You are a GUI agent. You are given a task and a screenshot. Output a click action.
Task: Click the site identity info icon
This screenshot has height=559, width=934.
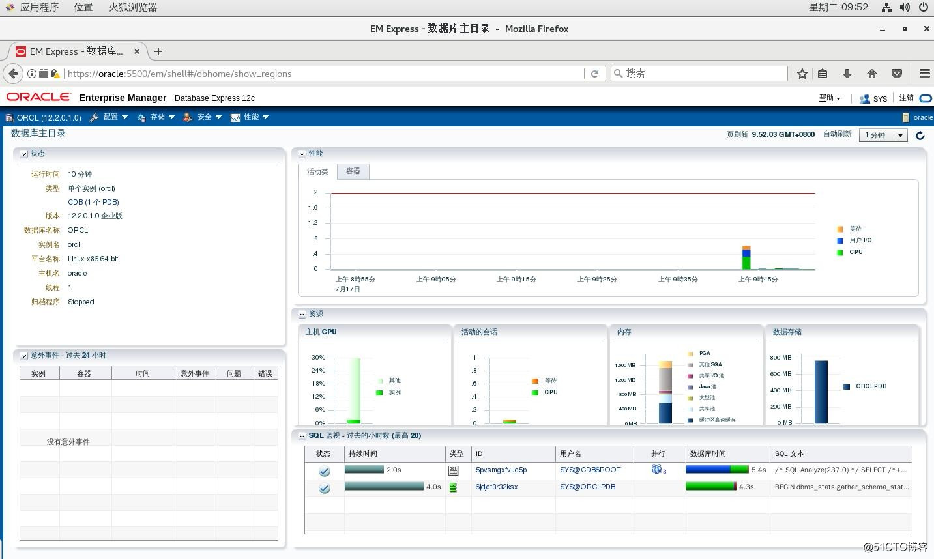31,74
